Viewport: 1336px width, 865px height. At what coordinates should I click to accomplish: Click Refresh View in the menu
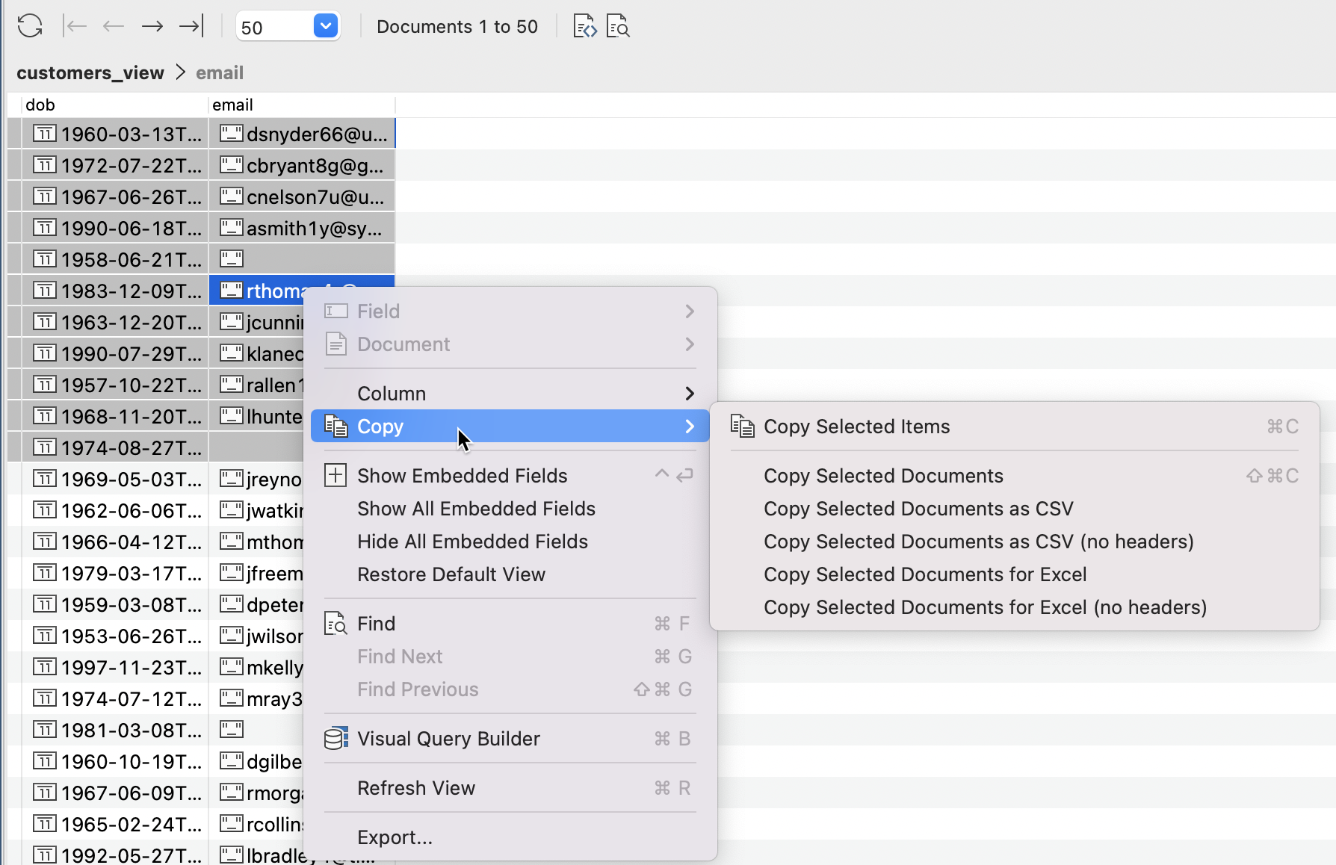tap(416, 787)
